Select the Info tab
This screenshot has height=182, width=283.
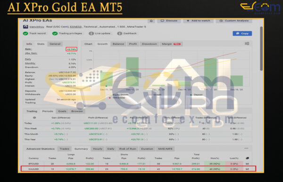click(x=29, y=44)
